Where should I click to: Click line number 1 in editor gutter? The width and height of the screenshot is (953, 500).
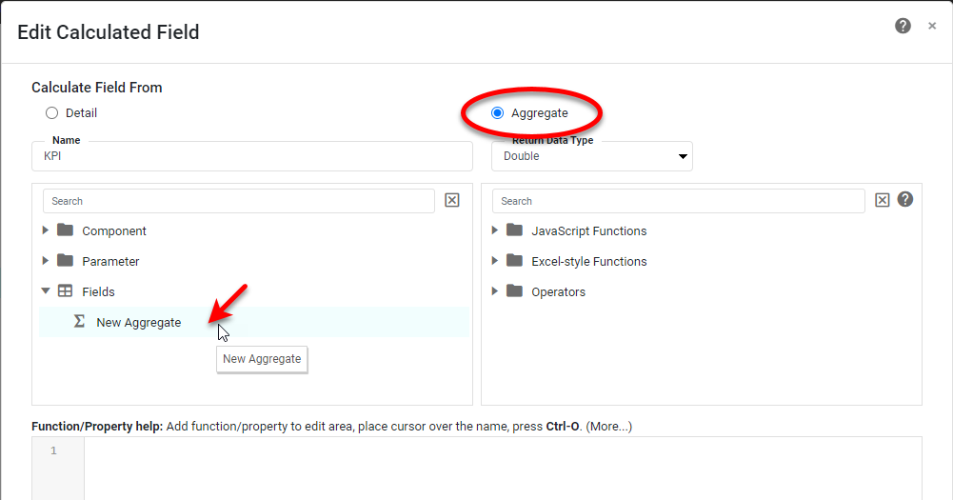(53, 450)
